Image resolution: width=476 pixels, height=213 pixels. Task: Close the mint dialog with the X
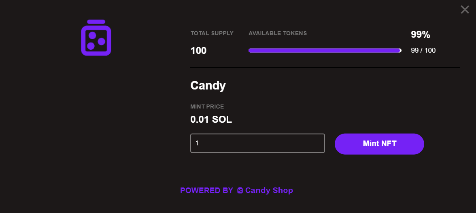[x=465, y=9]
